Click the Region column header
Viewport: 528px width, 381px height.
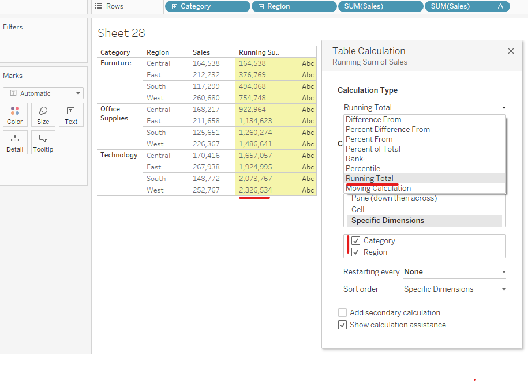click(158, 52)
